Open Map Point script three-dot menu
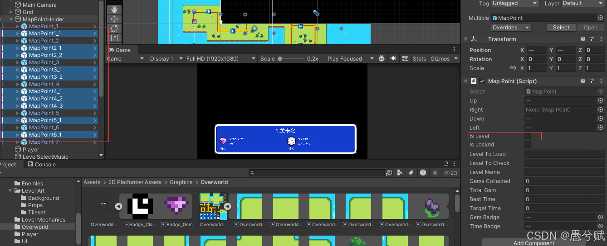Viewport: 607px width, 246px height. (601, 81)
